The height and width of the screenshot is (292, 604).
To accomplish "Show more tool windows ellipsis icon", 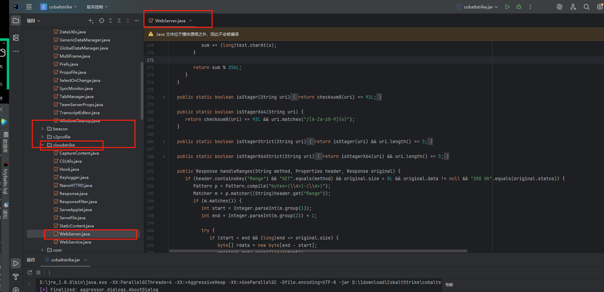I will pos(16,51).
